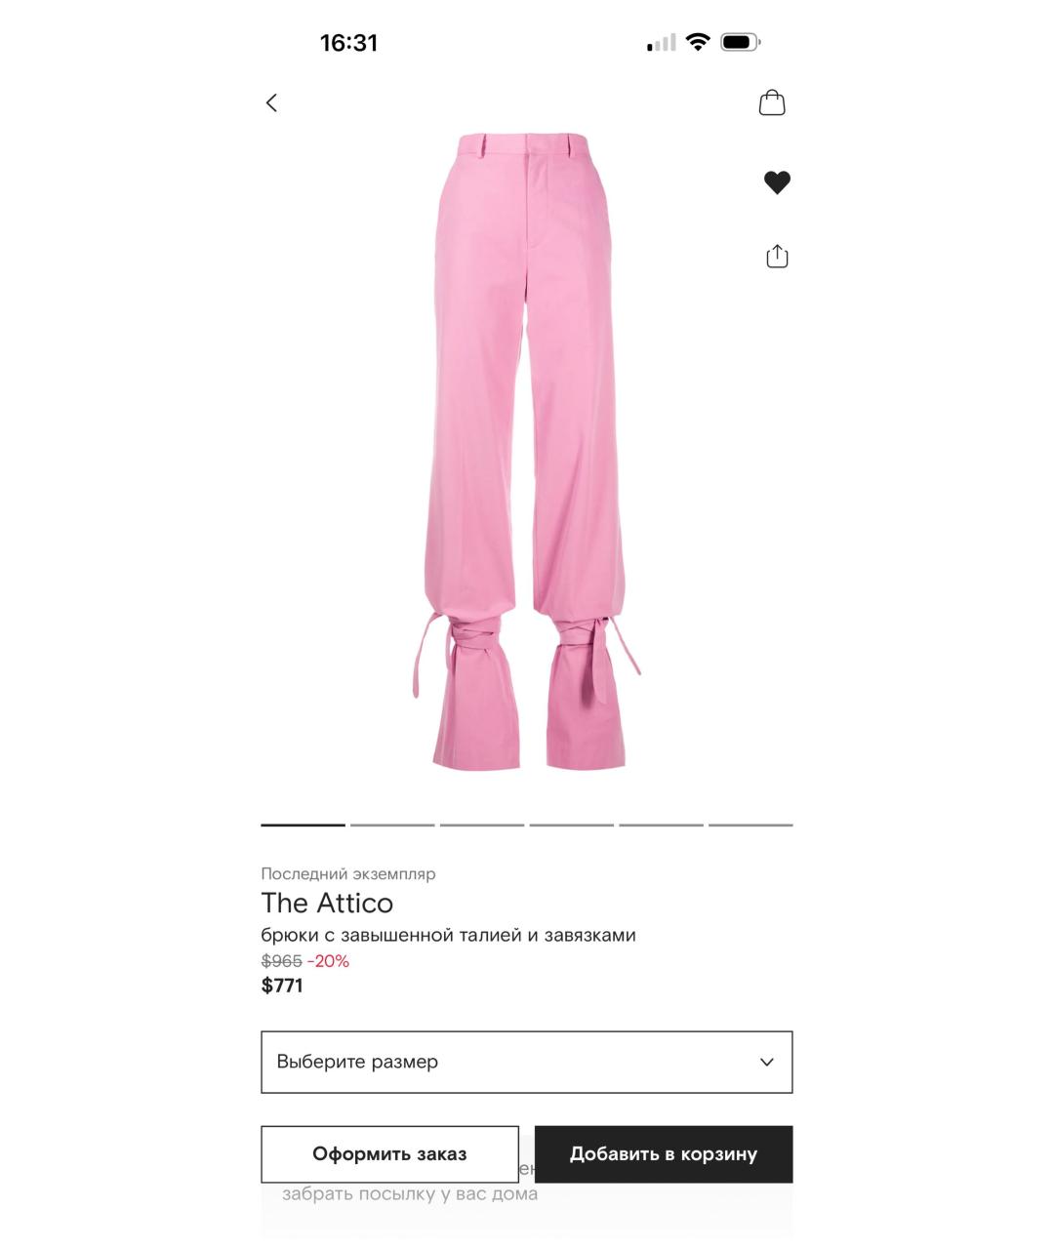Toggle the heart wishlist icon

tap(777, 182)
